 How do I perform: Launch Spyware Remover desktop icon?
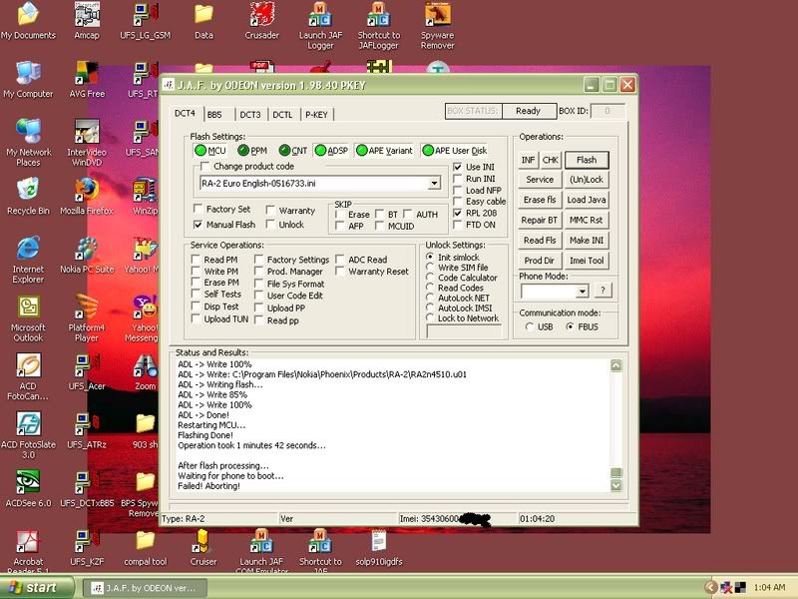(437, 26)
